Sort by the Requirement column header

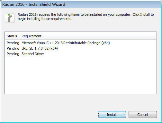[x=32, y=36]
